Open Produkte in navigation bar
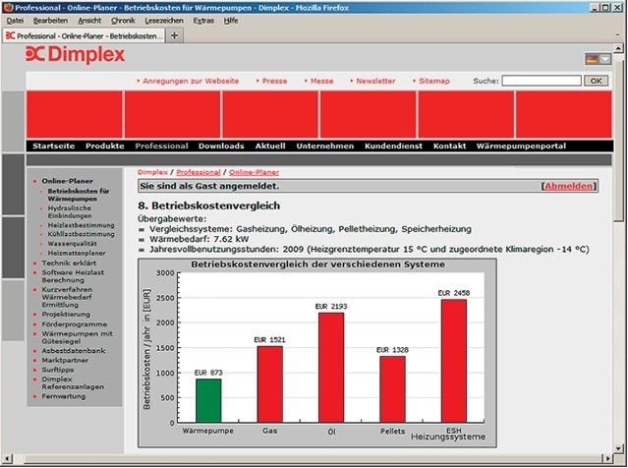Image resolution: width=628 pixels, height=468 pixels. coord(105,146)
